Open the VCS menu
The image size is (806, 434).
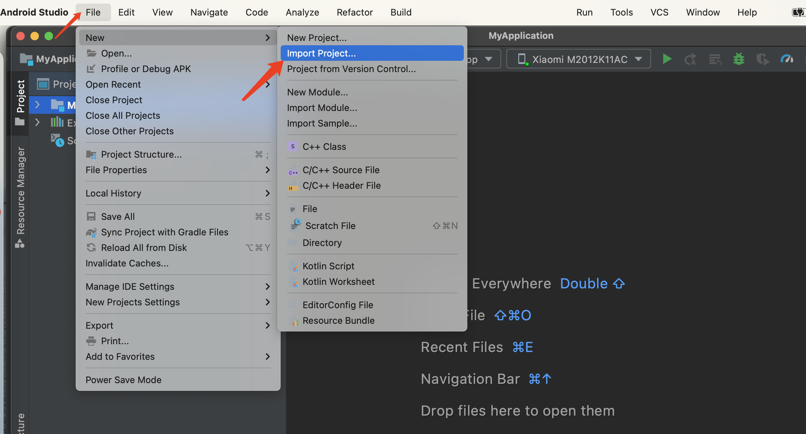(659, 12)
